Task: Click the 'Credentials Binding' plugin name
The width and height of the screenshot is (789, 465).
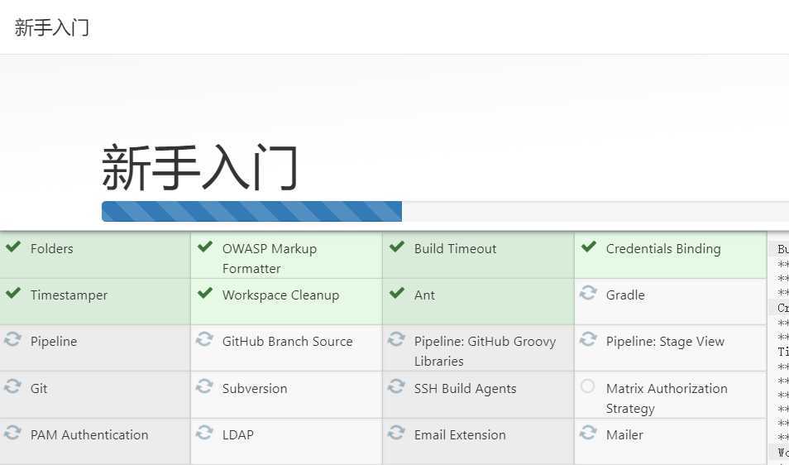Action: pyautogui.click(x=663, y=249)
